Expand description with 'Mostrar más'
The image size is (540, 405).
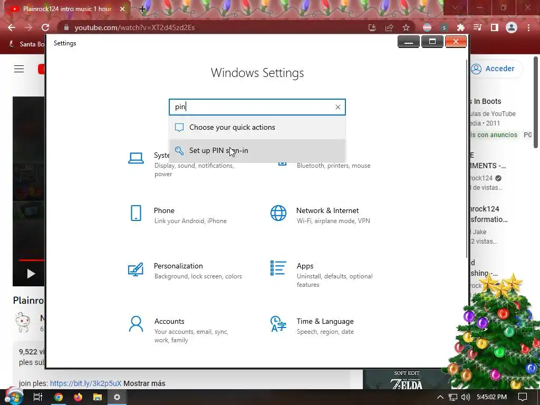pyautogui.click(x=144, y=383)
